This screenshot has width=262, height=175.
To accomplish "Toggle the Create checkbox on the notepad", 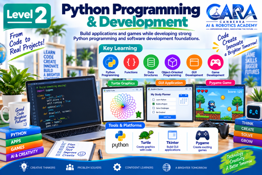I will 58,155.
